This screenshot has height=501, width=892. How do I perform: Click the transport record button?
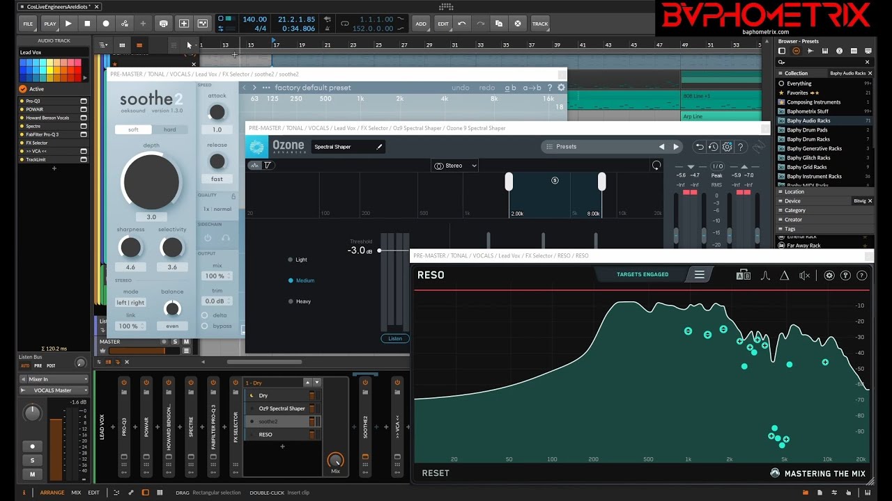106,23
